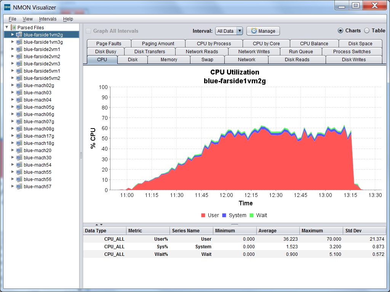Viewport: 390px width, 292px height.
Task: Collapse the Parsed Files tree root
Action: [7, 27]
